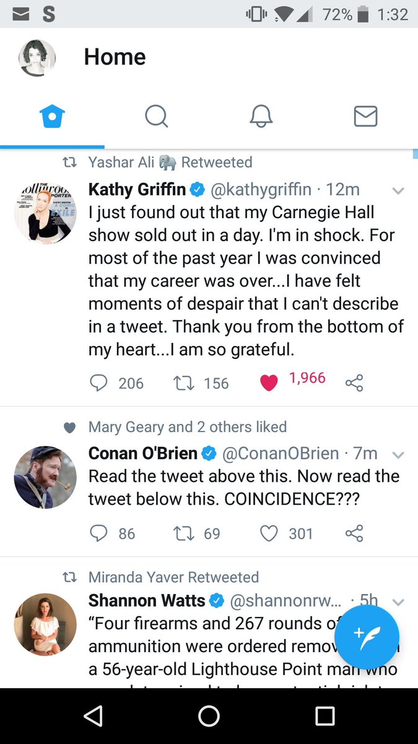Screen dimensions: 418x744
Task: Open Conan O'Brien's profile name link
Action: (x=143, y=454)
